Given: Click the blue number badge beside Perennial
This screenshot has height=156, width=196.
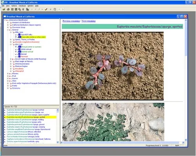Looking at the screenshot, I should (x=19, y=56).
